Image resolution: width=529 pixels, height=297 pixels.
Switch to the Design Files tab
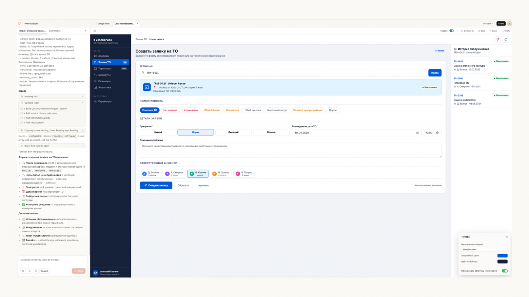[102, 24]
